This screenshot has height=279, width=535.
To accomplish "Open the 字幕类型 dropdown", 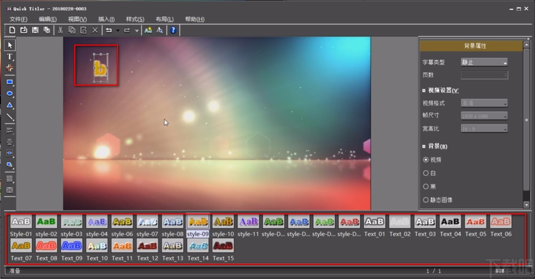I will [x=484, y=62].
